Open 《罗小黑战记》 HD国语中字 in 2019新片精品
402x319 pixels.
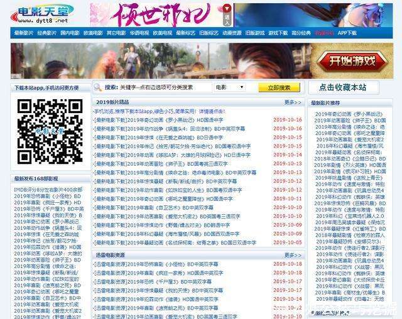[158, 120]
